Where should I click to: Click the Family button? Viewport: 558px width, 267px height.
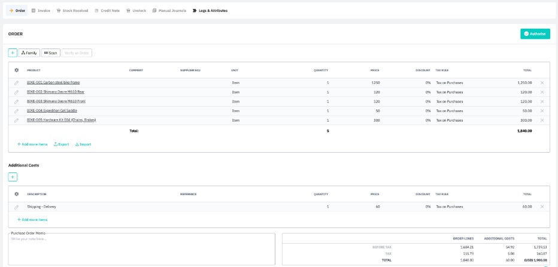[x=29, y=53]
